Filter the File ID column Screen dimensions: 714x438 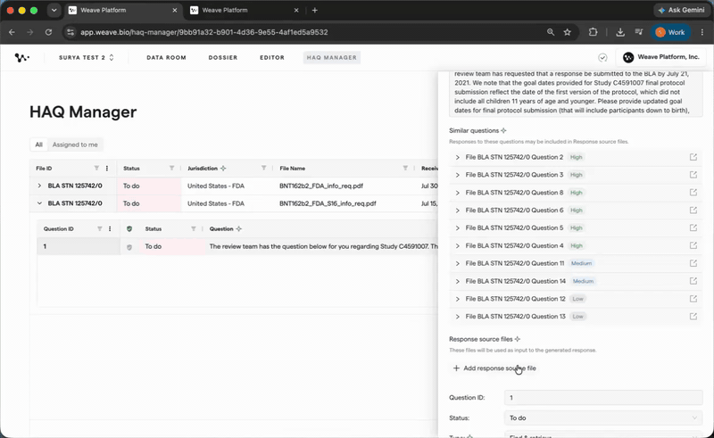click(x=96, y=168)
